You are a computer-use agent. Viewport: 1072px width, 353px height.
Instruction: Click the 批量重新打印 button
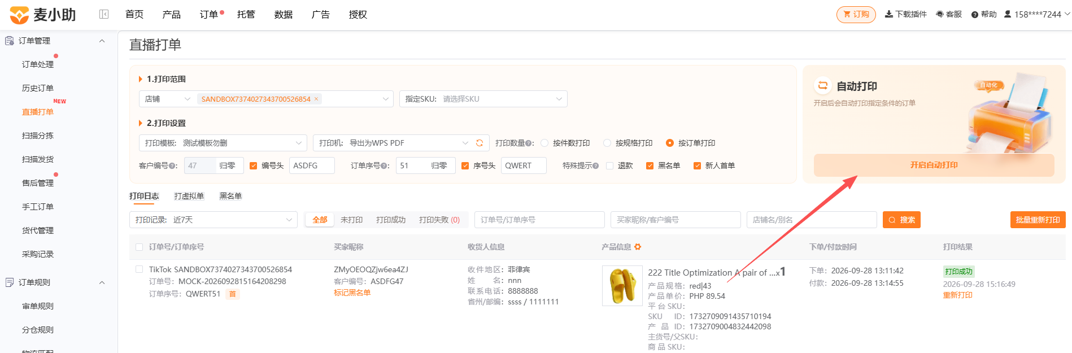[x=1038, y=220]
